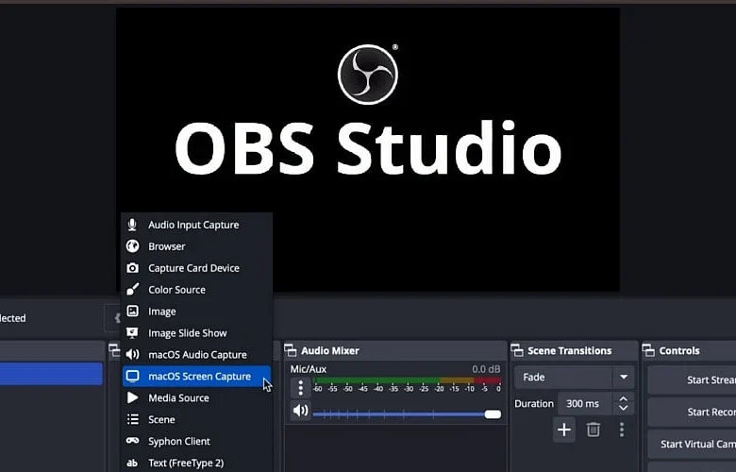The height and width of the screenshot is (472, 736).
Task: Choose Color Source entry
Action: point(196,289)
